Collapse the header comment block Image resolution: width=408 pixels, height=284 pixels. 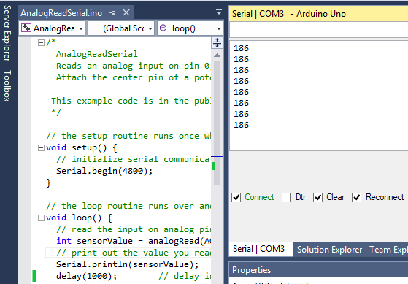pyautogui.click(x=41, y=42)
